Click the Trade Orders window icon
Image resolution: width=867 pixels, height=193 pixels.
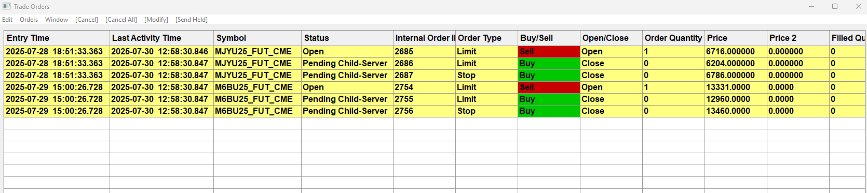pyautogui.click(x=7, y=6)
